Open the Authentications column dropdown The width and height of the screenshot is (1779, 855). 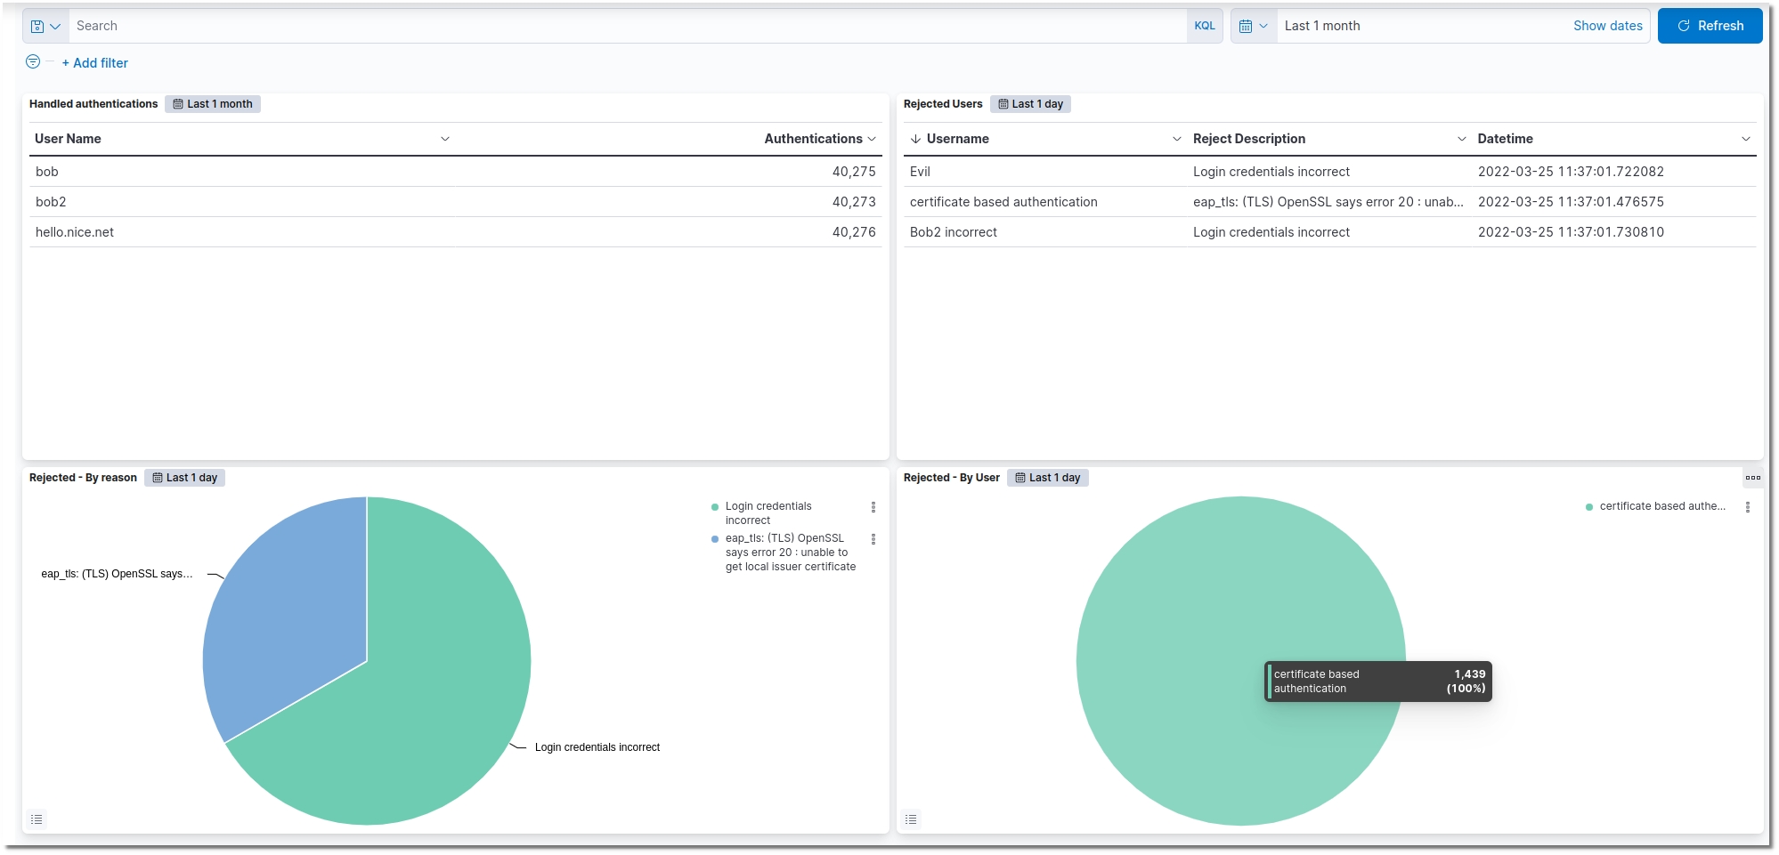click(x=872, y=139)
